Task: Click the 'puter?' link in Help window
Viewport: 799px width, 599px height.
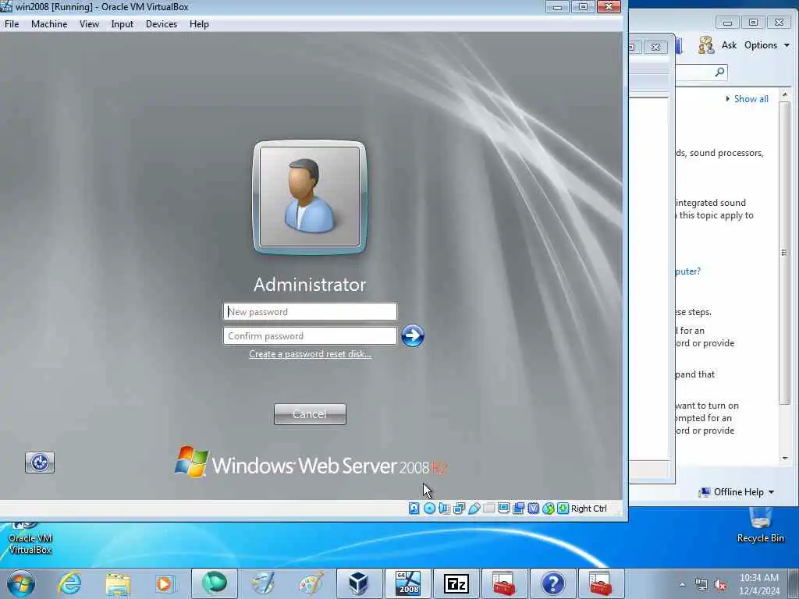Action: click(688, 271)
